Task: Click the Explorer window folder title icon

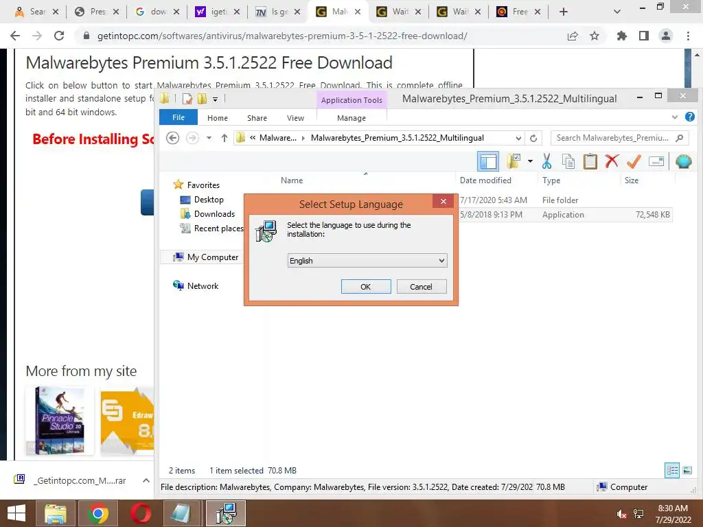Action: (165, 98)
